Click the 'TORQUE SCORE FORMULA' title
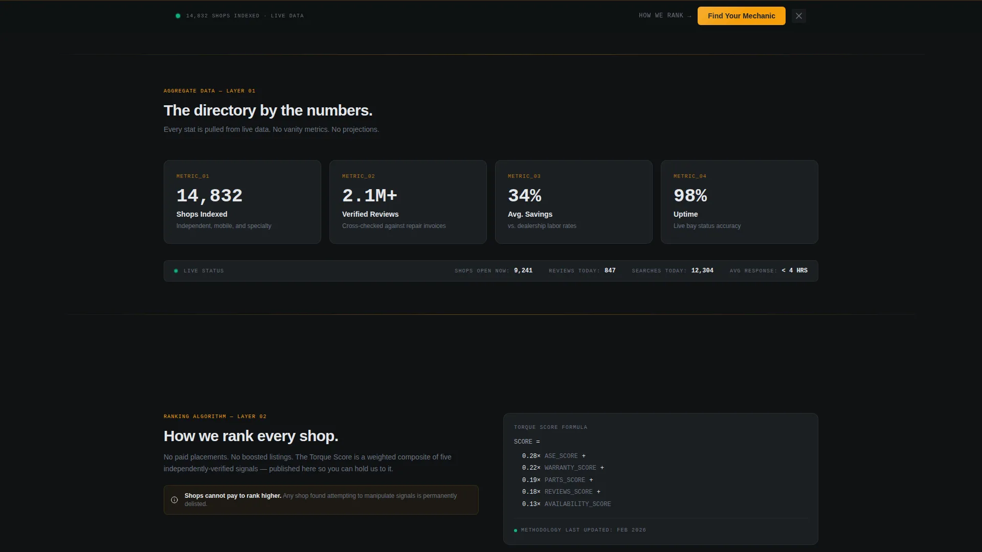The height and width of the screenshot is (552, 982). (x=550, y=427)
